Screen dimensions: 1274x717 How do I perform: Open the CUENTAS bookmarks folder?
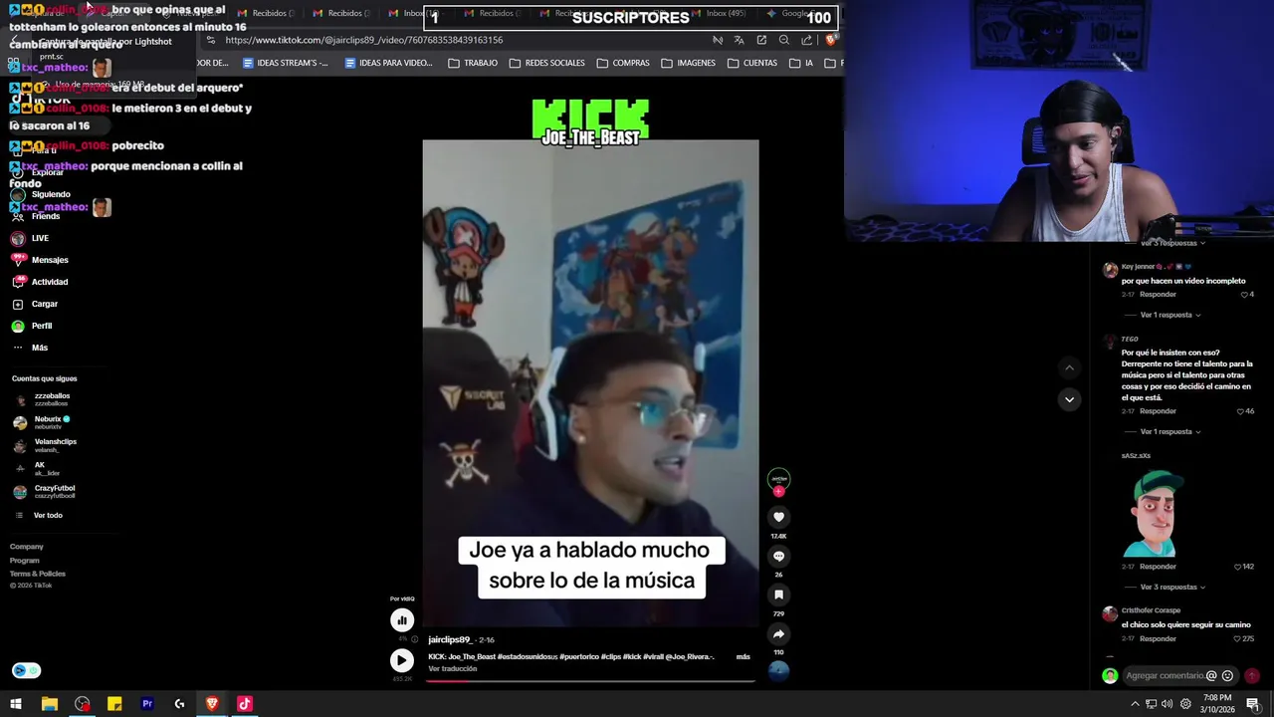pyautogui.click(x=752, y=63)
